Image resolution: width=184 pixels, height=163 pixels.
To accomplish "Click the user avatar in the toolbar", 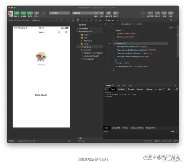I will click(x=10, y=14).
